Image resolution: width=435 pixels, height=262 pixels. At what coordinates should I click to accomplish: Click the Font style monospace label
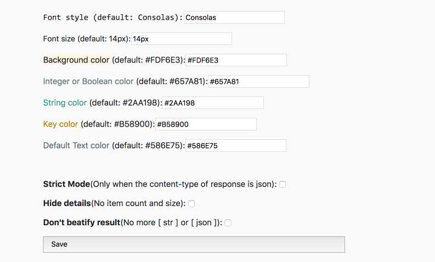click(x=113, y=18)
